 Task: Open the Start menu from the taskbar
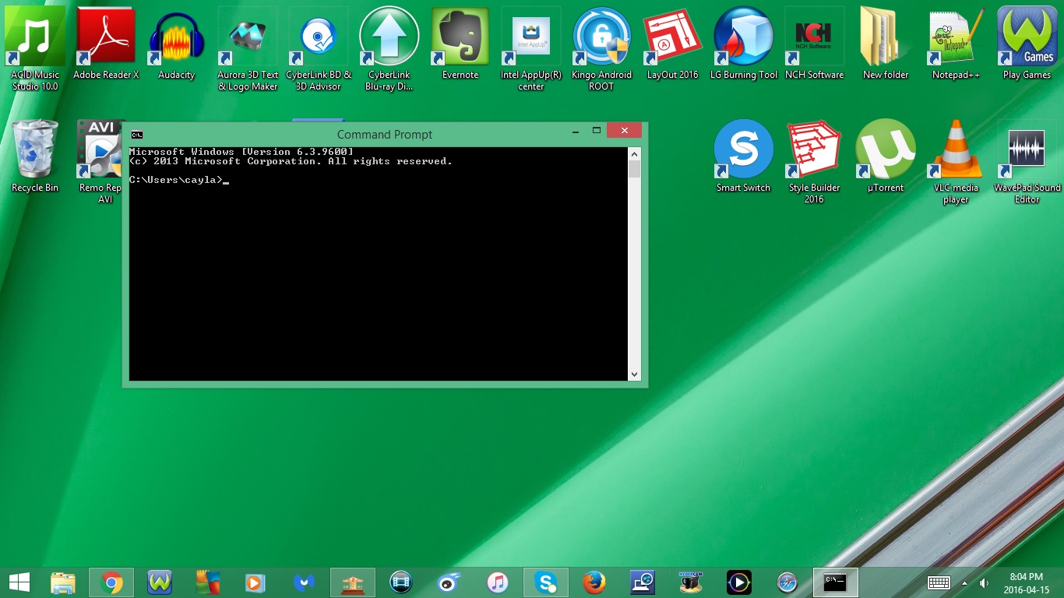[19, 582]
